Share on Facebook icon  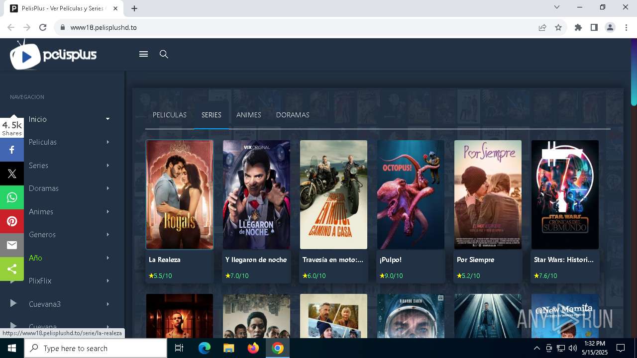(x=12, y=150)
